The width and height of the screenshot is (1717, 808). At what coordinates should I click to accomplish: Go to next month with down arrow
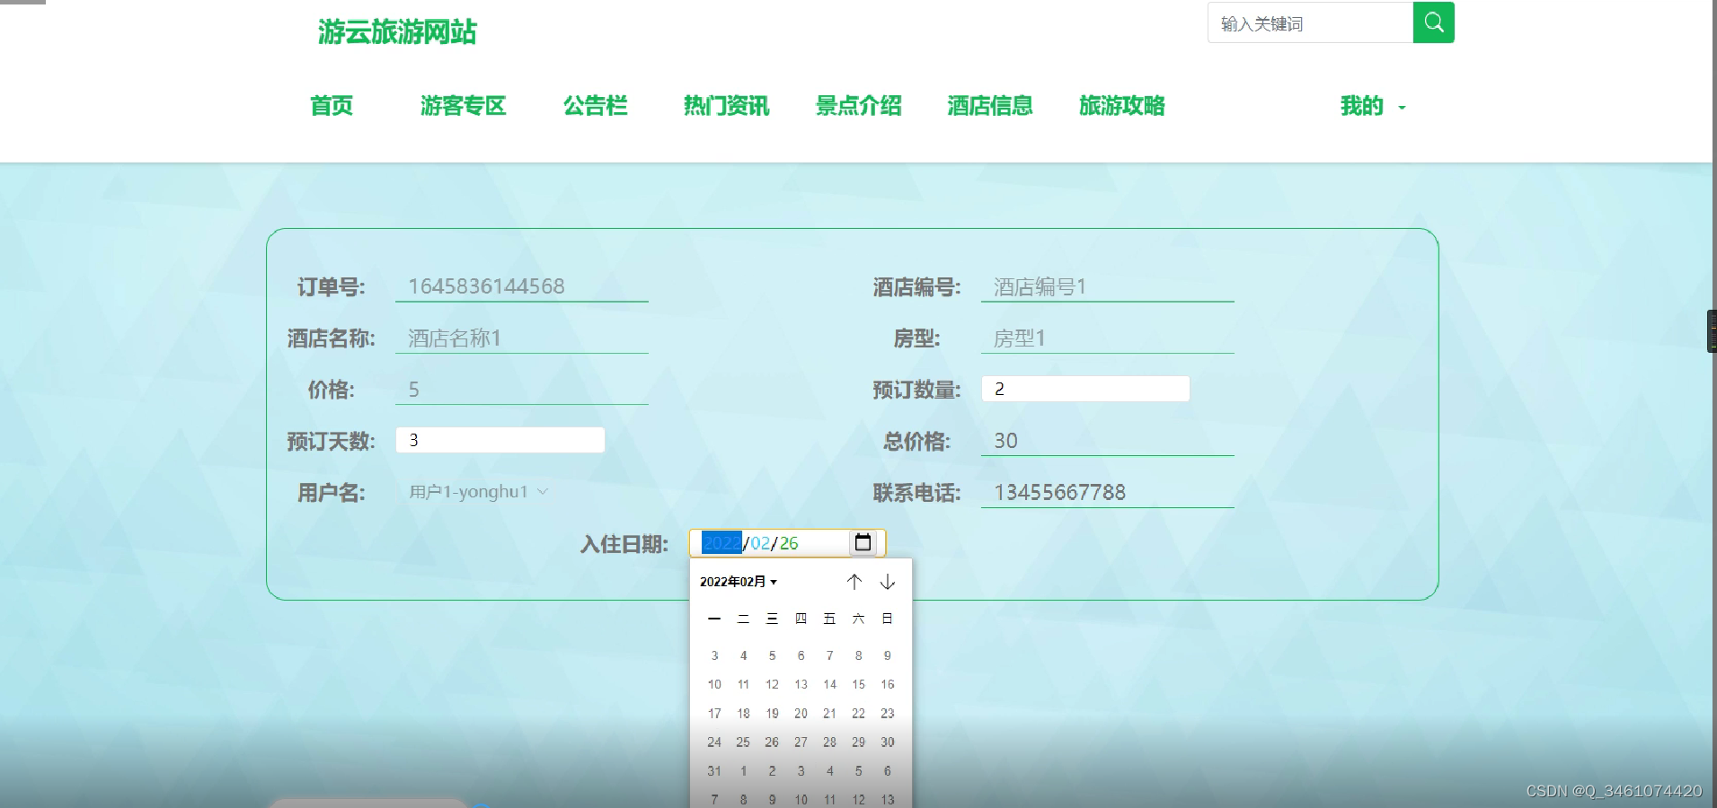(x=888, y=582)
